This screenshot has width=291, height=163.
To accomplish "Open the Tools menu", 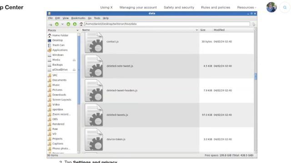I will pos(97,18).
